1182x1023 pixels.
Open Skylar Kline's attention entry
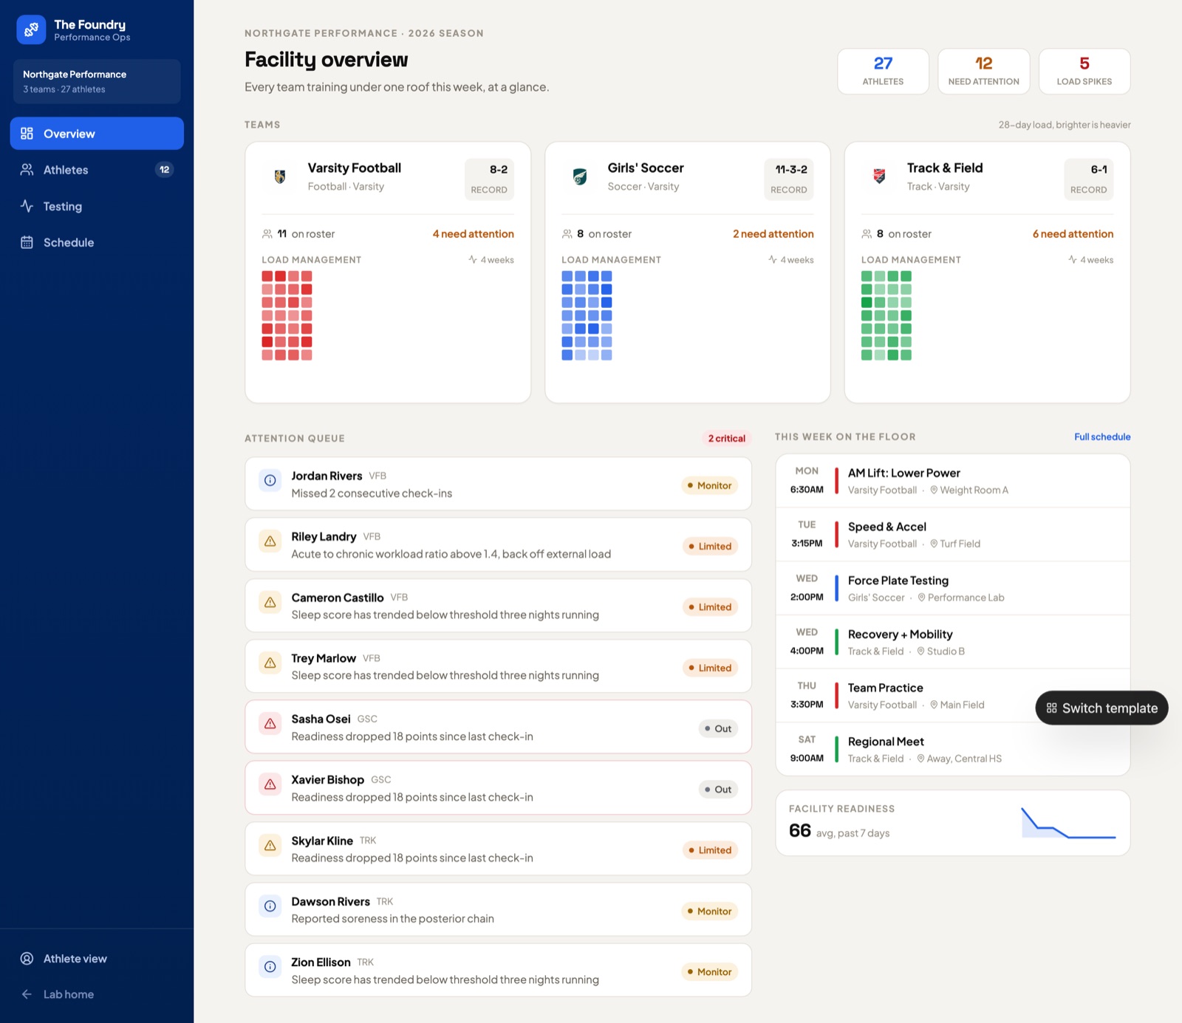coord(498,849)
